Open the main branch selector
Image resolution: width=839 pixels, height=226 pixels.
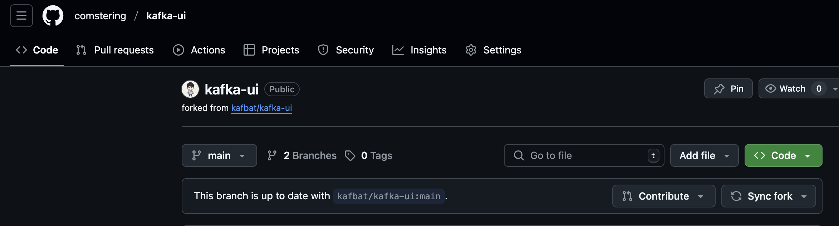pyautogui.click(x=219, y=155)
